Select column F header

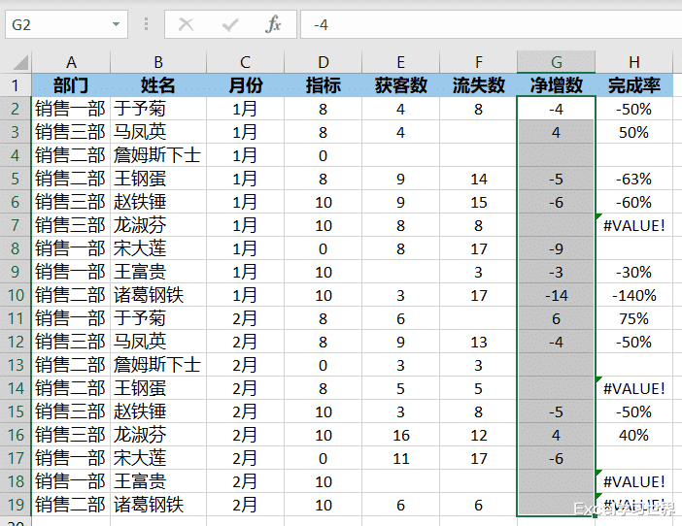tap(478, 62)
